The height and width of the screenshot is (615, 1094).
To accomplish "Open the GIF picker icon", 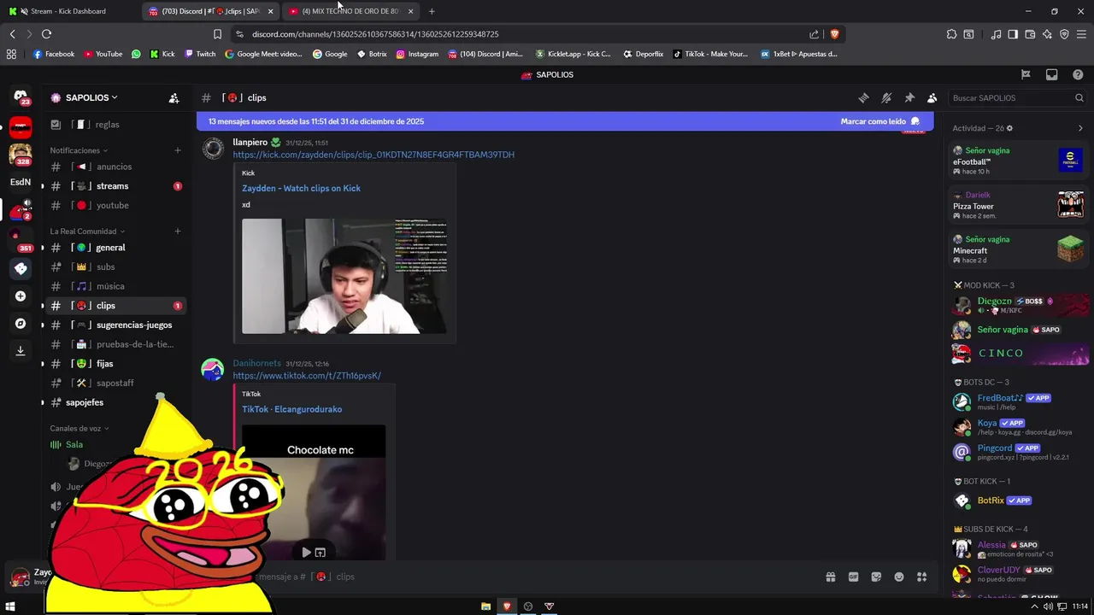I will (x=853, y=577).
